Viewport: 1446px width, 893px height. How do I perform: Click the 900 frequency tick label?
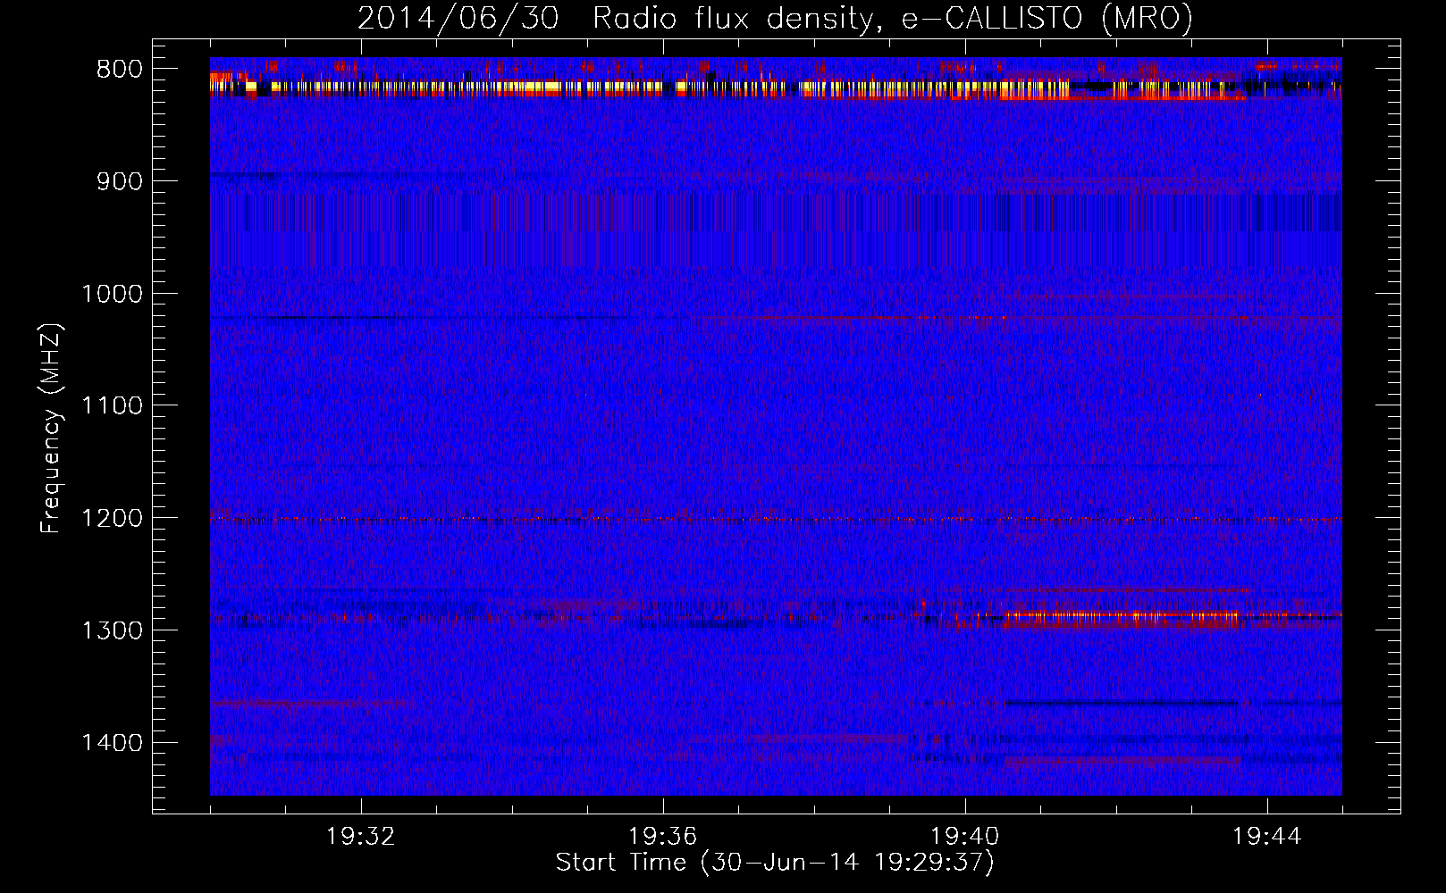point(120,181)
